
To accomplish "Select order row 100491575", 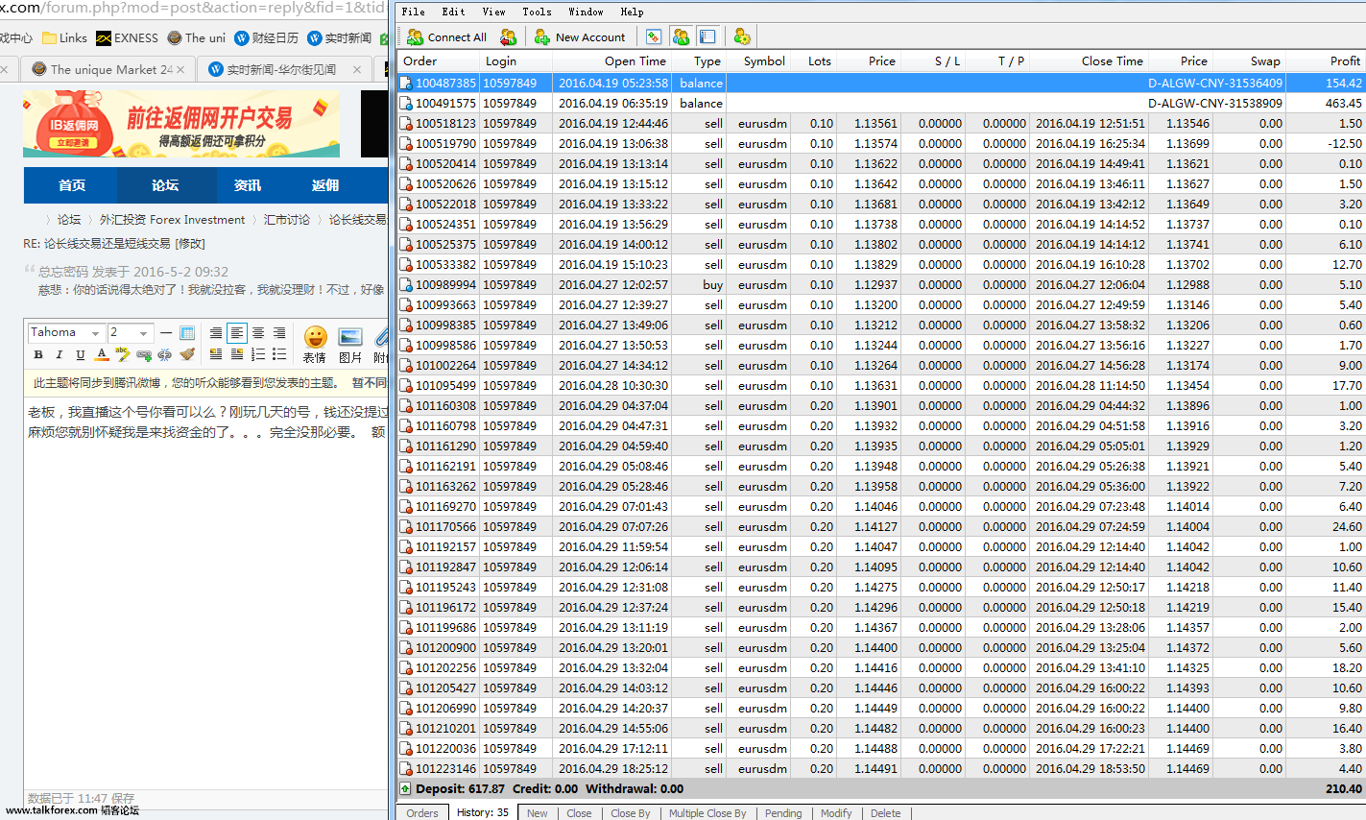I will tap(881, 103).
